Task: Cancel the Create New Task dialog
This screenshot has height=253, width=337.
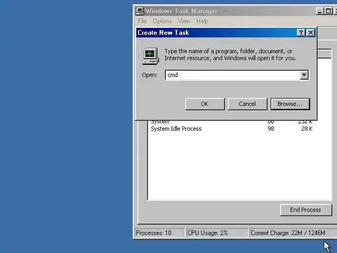Action: [247, 104]
